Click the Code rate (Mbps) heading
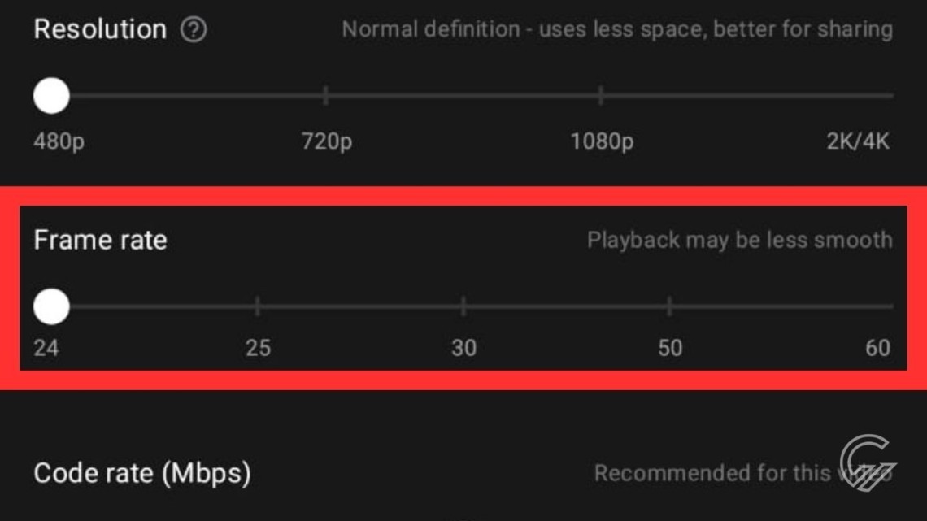Viewport: 927px width, 521px height. point(142,472)
